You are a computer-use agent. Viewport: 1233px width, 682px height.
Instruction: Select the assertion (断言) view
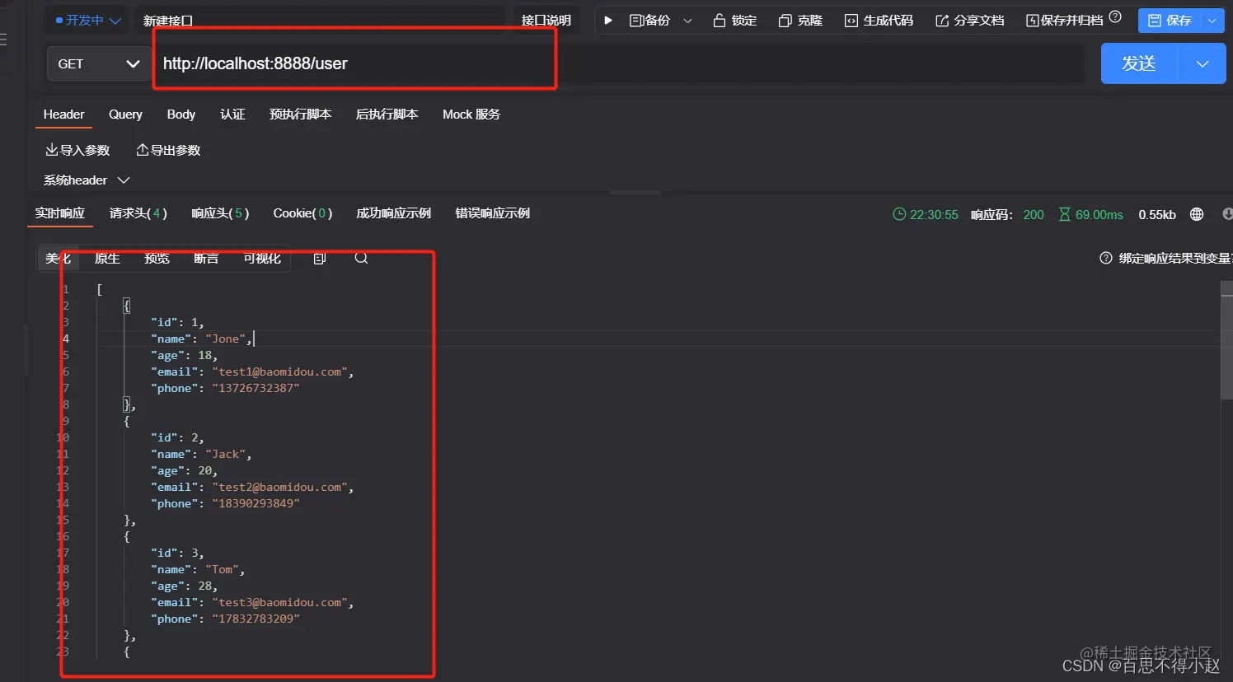point(206,259)
